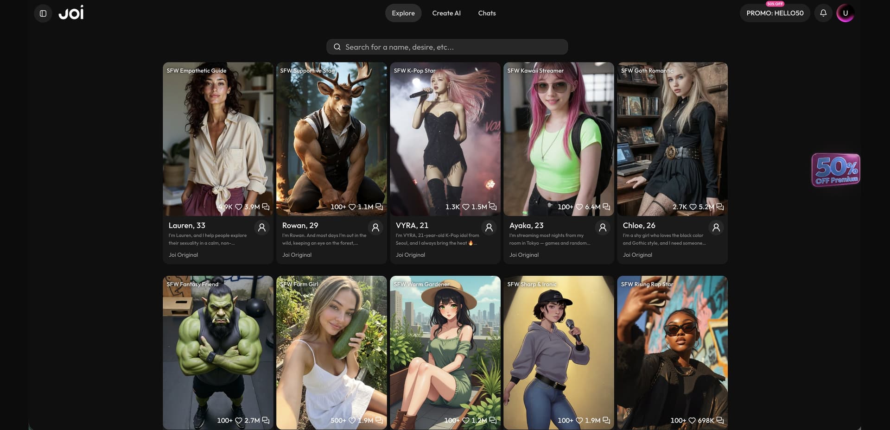Viewport: 890px width, 430px height.
Task: Open chat icon on Ayaka card
Action: [606, 207]
